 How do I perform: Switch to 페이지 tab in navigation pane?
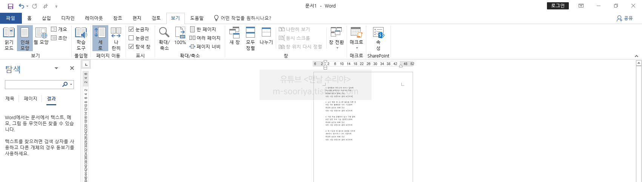31,99
